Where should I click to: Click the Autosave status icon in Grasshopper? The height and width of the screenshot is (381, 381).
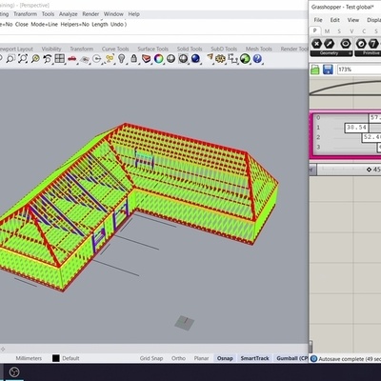pyautogui.click(x=313, y=359)
